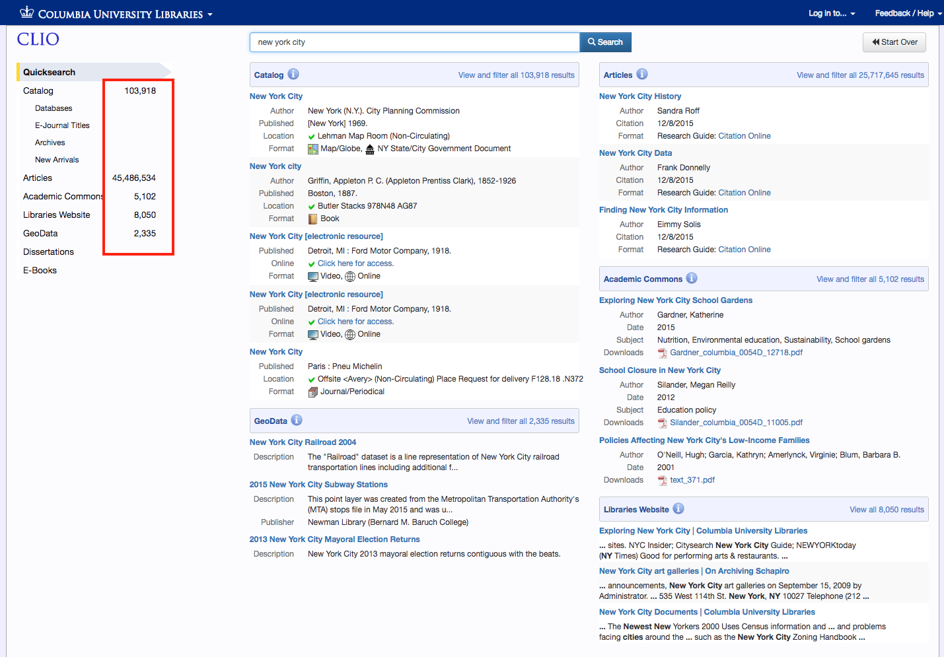This screenshot has width=944, height=657.
Task: Open text_371.pdf download
Action: 692,480
